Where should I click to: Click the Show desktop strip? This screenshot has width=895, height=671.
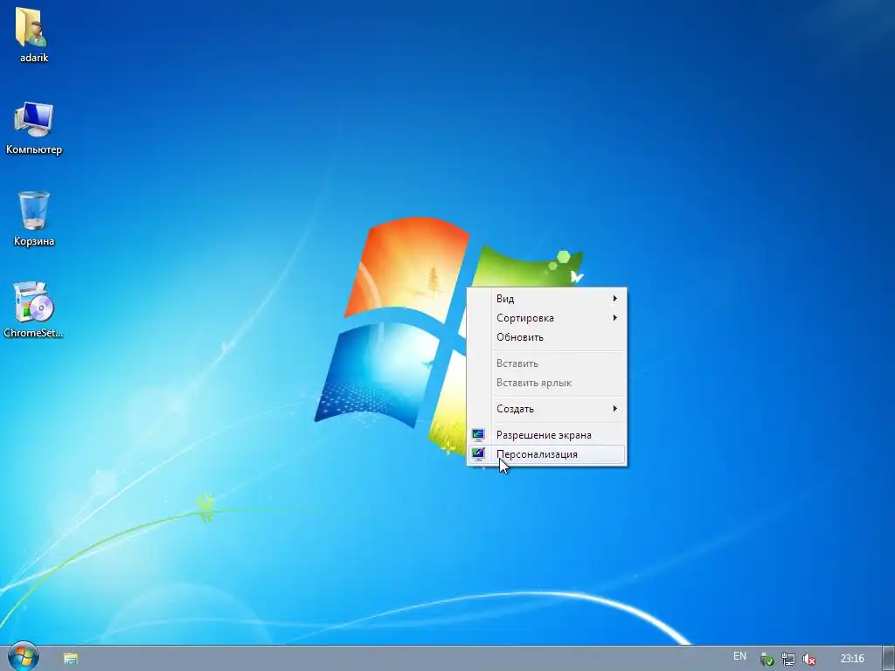(889, 659)
